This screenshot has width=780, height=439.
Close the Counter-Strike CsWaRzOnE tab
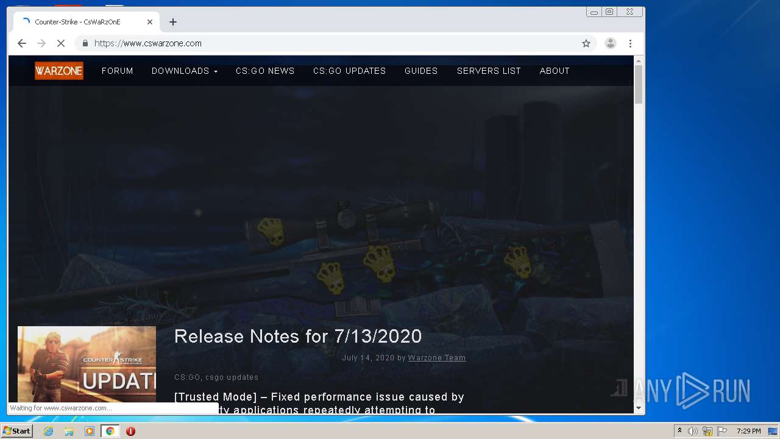click(150, 22)
